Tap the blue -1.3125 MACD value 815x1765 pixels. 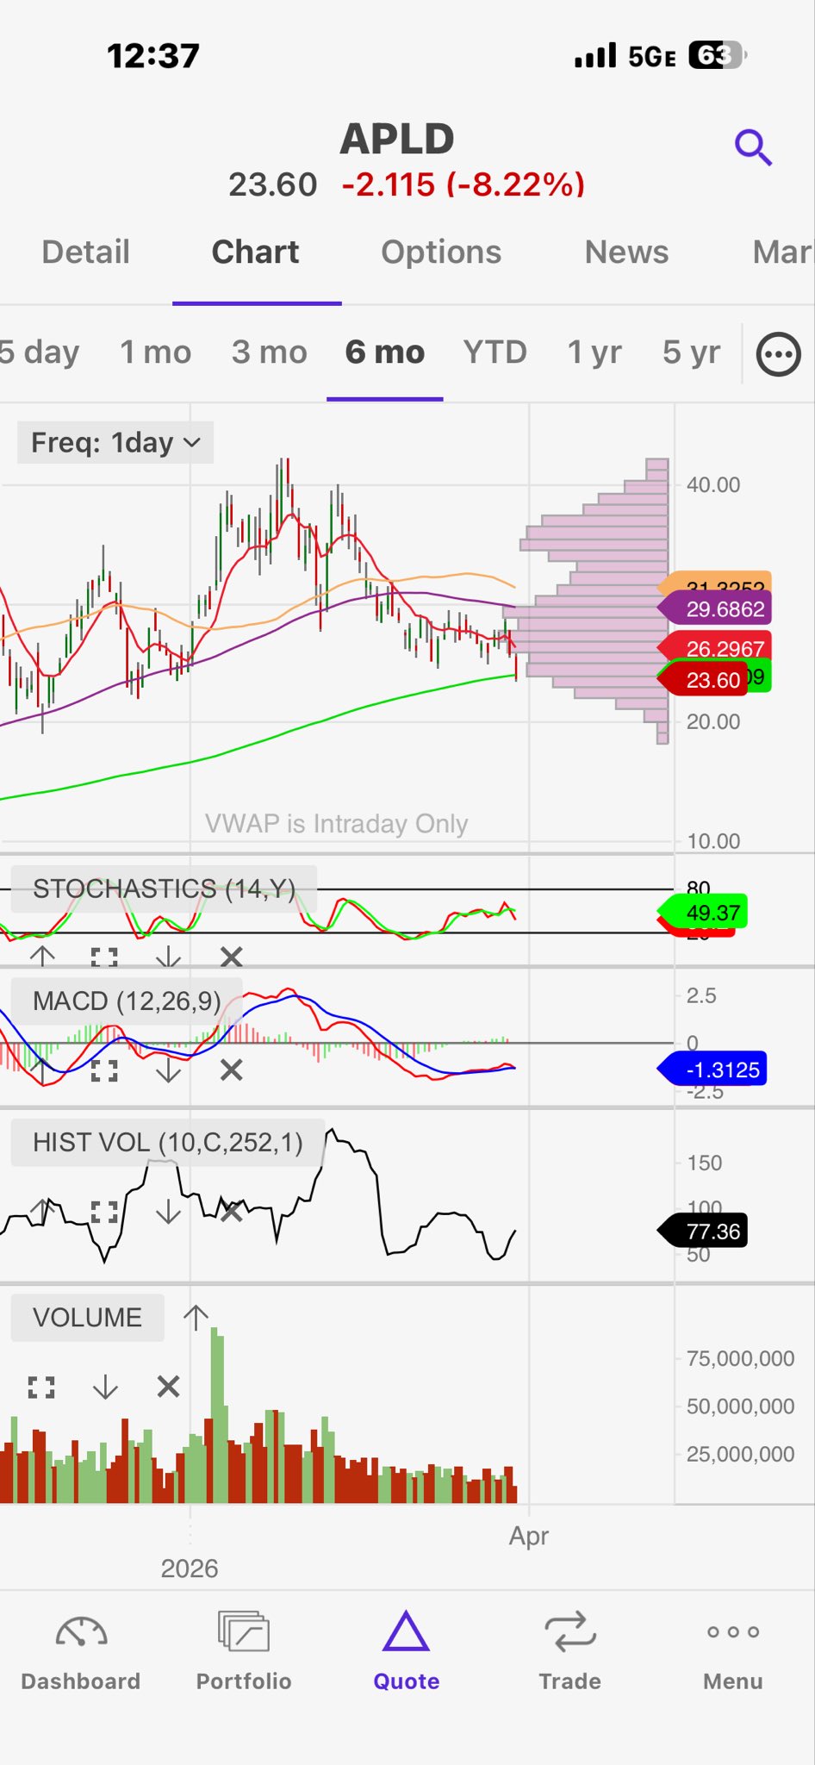[712, 1070]
